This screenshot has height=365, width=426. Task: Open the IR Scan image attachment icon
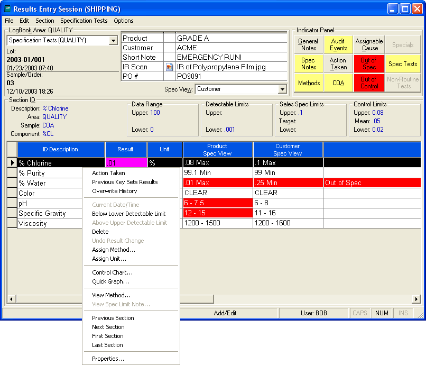tap(169, 67)
